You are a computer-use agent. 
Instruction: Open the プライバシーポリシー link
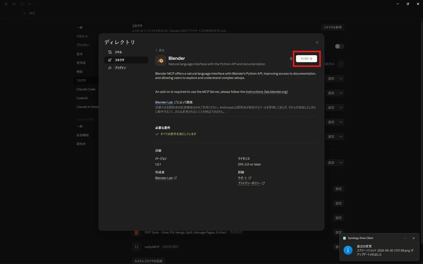pyautogui.click(x=251, y=183)
